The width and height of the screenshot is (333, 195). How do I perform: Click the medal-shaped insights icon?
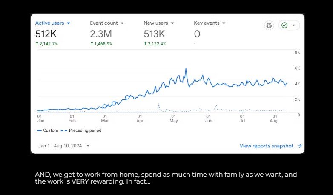(269, 25)
